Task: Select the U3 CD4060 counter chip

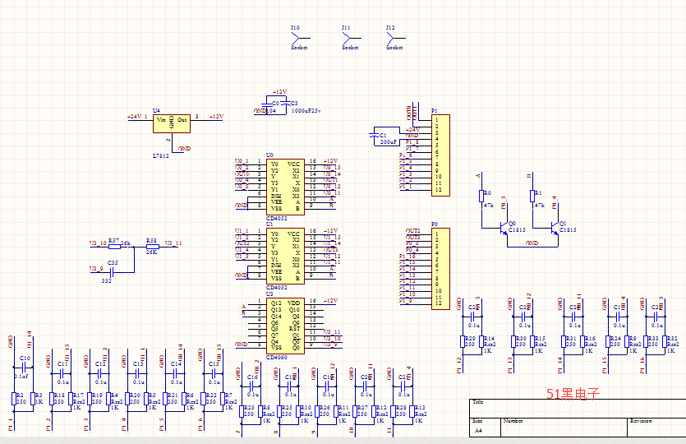Action: point(285,326)
